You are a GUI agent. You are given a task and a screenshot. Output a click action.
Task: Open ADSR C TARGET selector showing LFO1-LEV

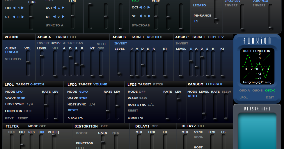[216, 37]
